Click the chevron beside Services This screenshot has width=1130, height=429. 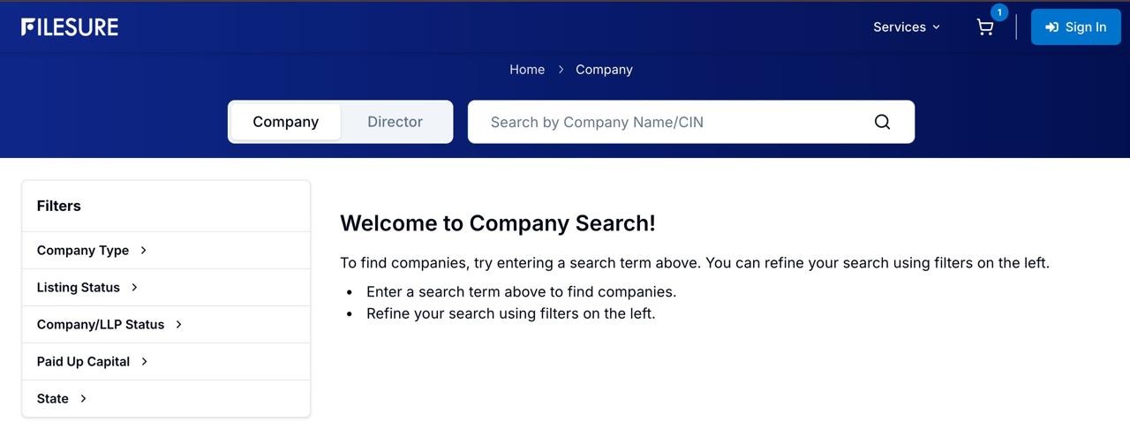[x=937, y=27]
